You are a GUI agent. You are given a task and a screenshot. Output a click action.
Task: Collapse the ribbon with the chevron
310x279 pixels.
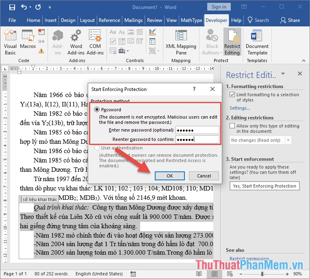(303, 61)
